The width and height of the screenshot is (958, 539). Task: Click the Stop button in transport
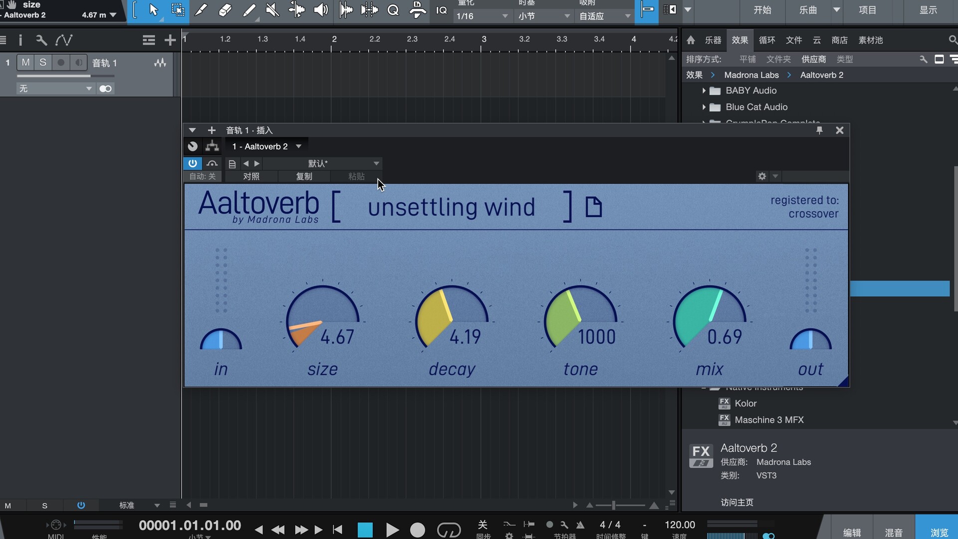coord(365,530)
